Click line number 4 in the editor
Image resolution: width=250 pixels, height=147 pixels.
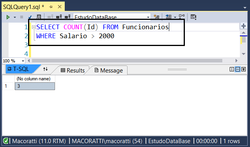pyautogui.click(x=26, y=54)
